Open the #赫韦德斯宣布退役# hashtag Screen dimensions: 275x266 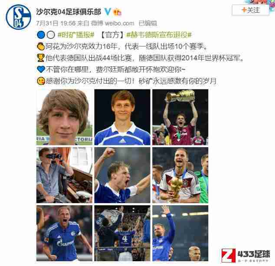159,35
